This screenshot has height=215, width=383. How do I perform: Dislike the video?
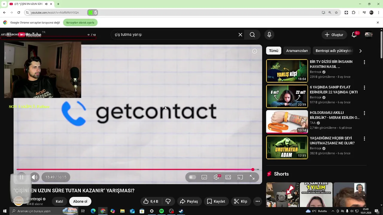(x=168, y=201)
